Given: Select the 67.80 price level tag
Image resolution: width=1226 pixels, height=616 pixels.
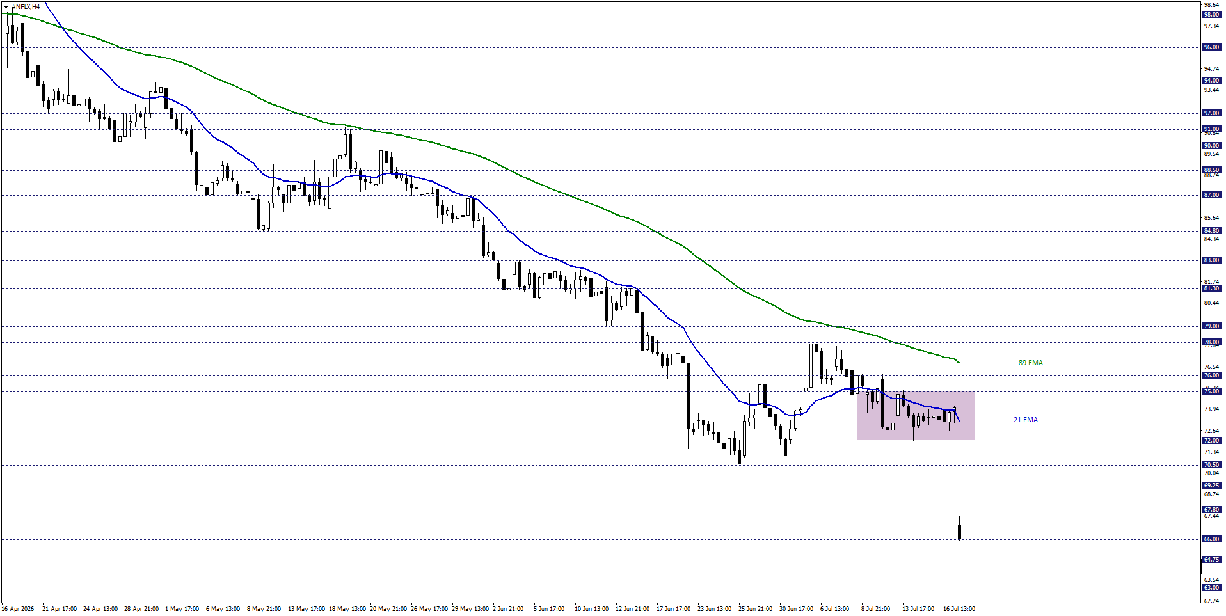Looking at the screenshot, I should pyautogui.click(x=1211, y=510).
